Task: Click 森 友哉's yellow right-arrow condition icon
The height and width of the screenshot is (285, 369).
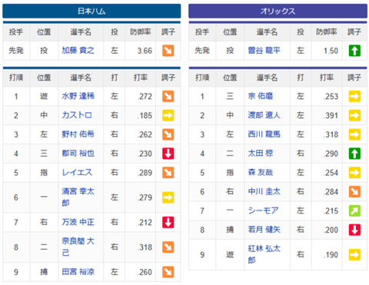Action: 354,172
